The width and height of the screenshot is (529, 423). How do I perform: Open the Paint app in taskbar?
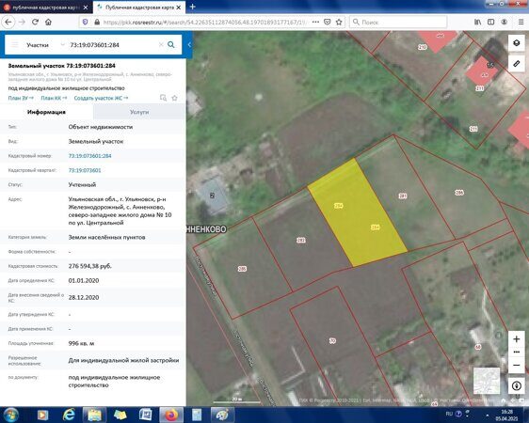point(222,415)
